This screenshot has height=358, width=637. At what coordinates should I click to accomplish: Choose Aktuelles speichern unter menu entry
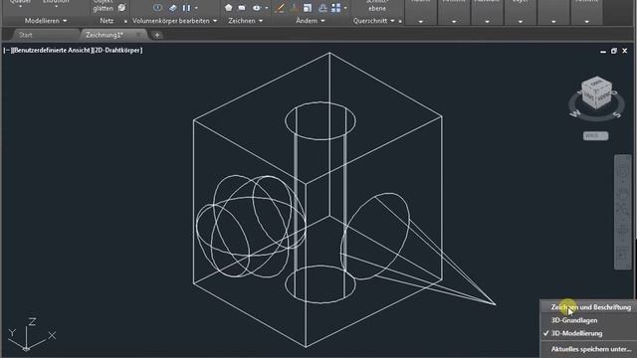tap(591, 349)
